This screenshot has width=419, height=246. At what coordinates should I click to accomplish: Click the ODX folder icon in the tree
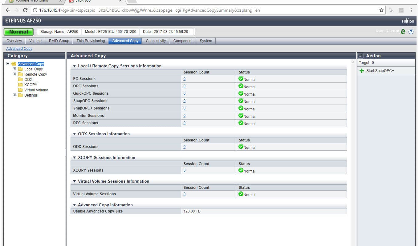coord(20,79)
